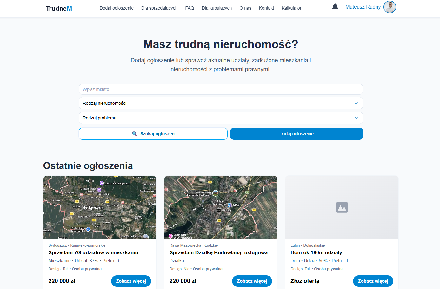Click the blue Dodaj ogłoszenie button

pyautogui.click(x=297, y=134)
